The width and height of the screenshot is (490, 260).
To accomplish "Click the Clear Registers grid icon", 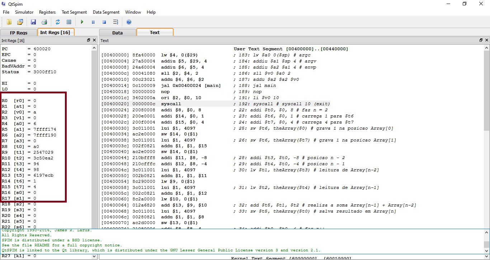I will (69, 22).
